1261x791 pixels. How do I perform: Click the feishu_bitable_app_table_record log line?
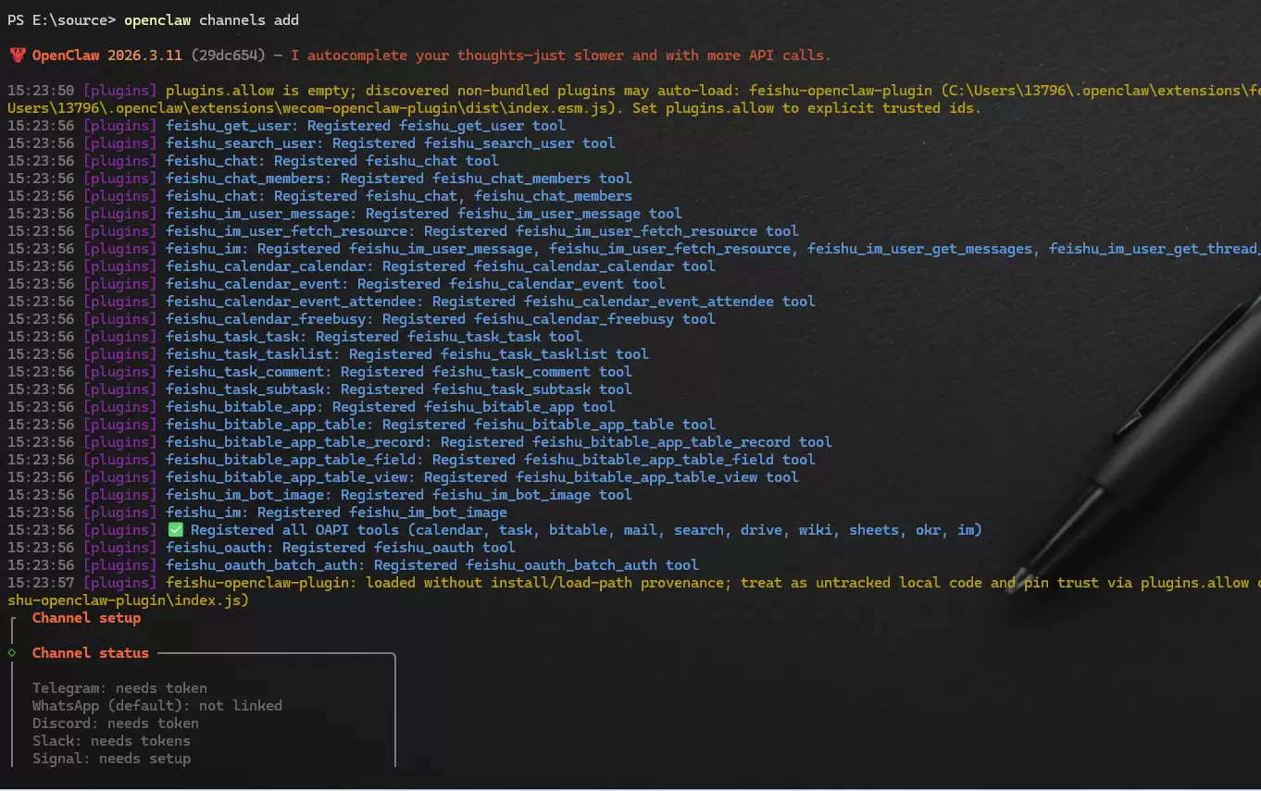coord(497,441)
